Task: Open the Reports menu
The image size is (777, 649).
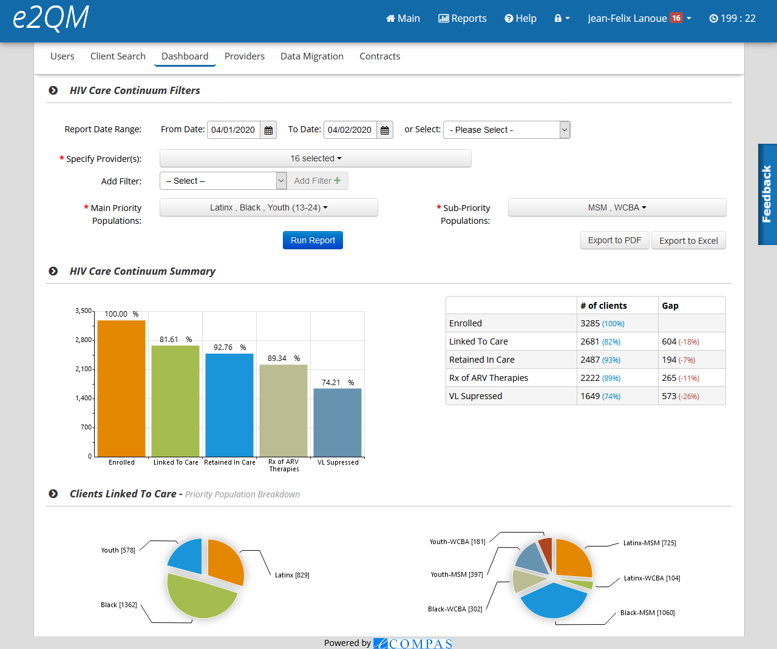Action: [x=463, y=18]
